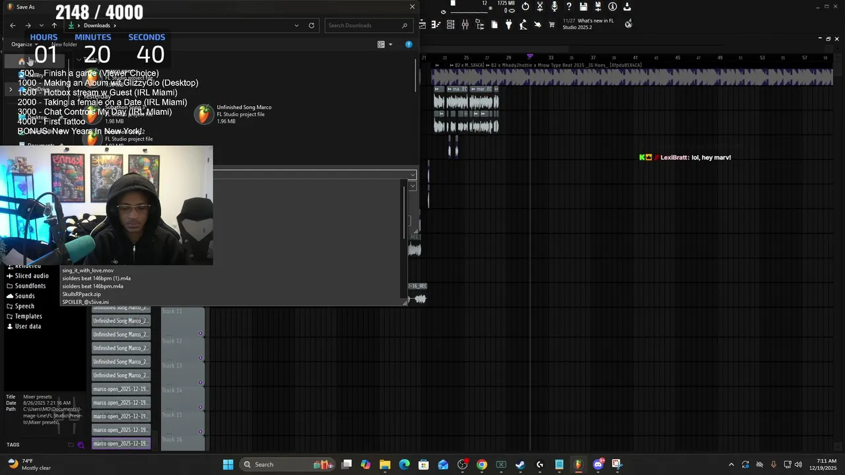This screenshot has width=845, height=475.
Task: Open the Organize dropdown menu
Action: pyautogui.click(x=24, y=44)
